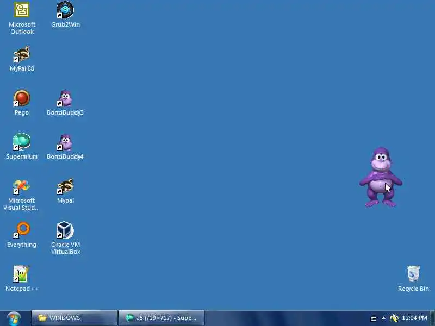The height and width of the screenshot is (326, 435).
Task: Select the Microsoft Visual Studio shortcut
Action: click(21, 195)
